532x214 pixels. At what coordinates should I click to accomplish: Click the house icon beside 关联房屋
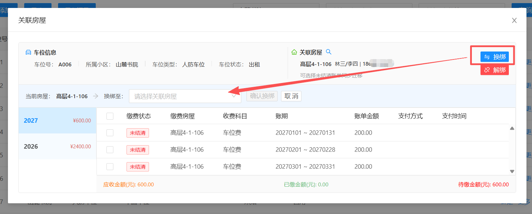pyautogui.click(x=294, y=52)
